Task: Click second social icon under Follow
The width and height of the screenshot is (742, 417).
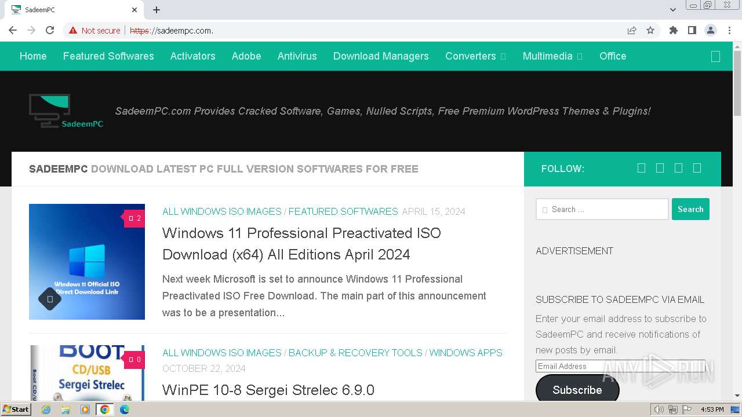Action: [x=660, y=168]
